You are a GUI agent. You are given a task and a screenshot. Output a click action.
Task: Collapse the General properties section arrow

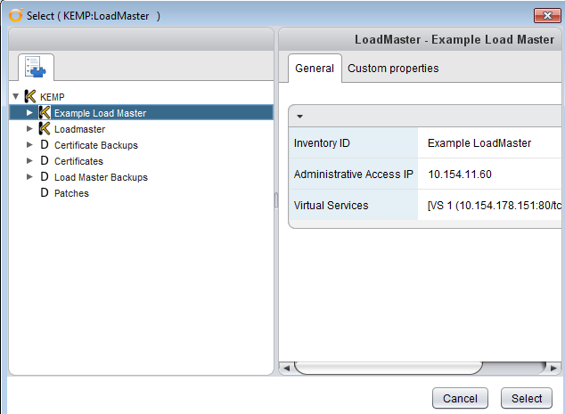point(299,117)
